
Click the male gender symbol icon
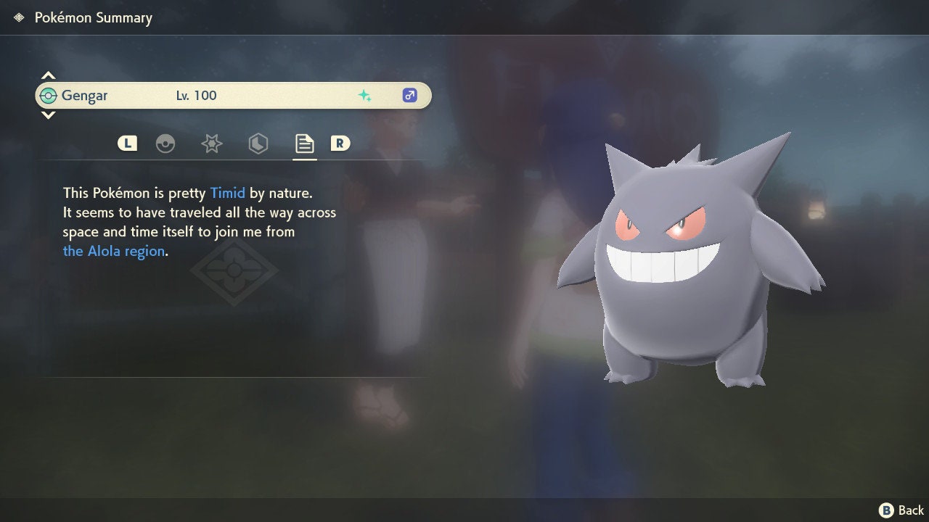409,96
